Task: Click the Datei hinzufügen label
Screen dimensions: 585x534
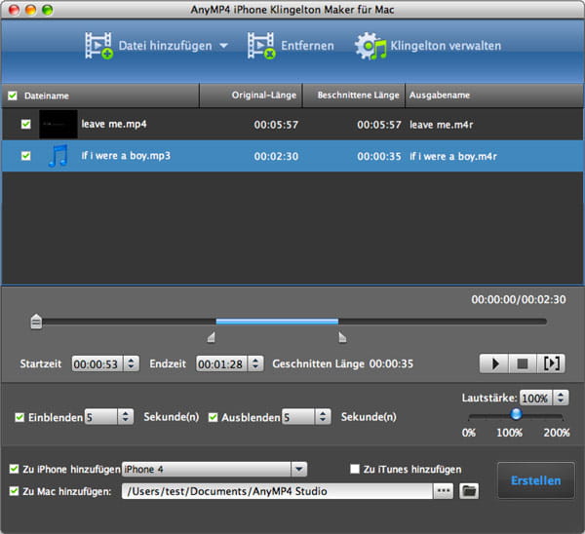Action: (x=165, y=46)
